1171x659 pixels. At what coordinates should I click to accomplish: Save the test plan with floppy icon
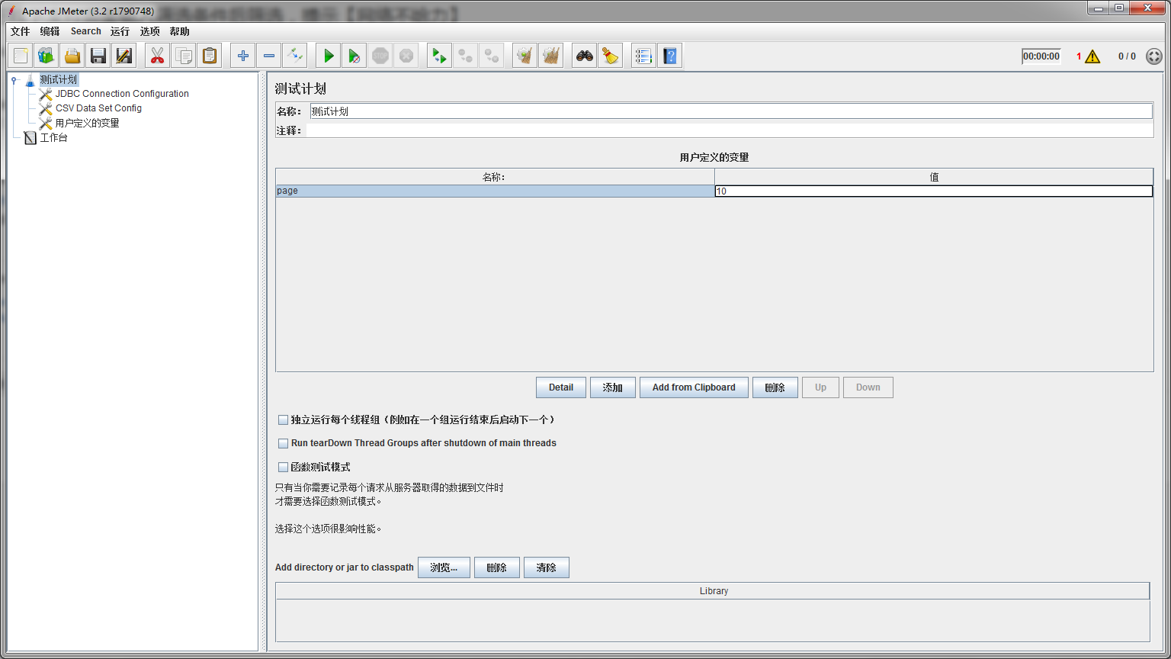98,56
